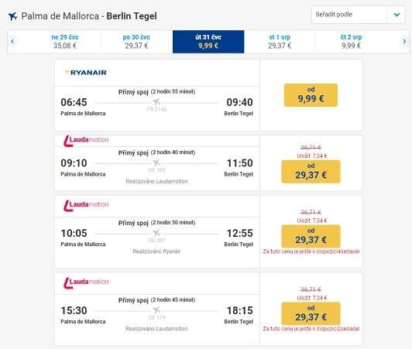
Task: Choose the 29,37 € price for 09:10 flight
Action: click(311, 172)
